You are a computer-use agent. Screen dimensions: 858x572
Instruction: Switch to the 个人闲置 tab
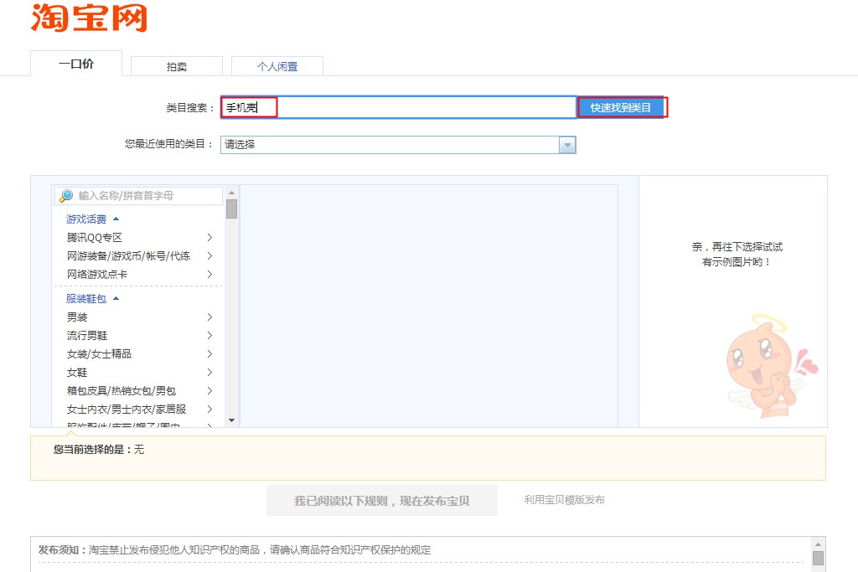(x=277, y=66)
